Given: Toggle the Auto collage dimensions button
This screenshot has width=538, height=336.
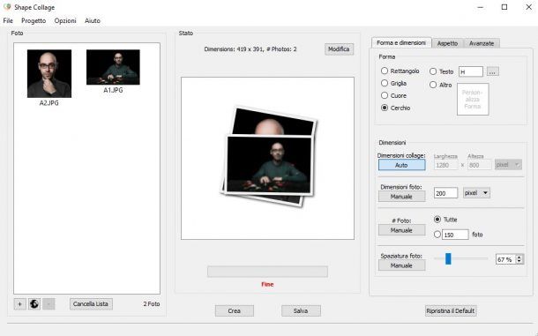Looking at the screenshot, I should coord(402,165).
